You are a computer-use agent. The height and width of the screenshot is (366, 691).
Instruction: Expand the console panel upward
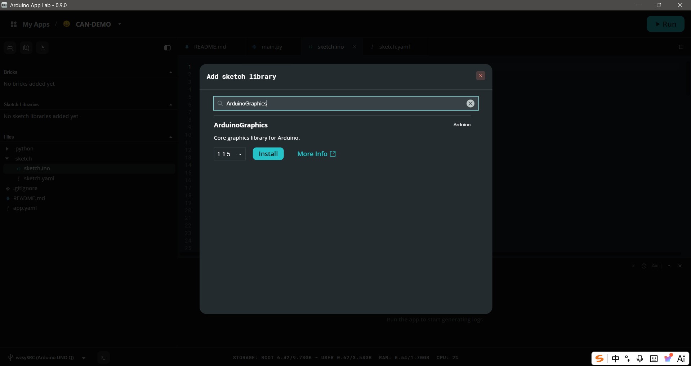669,266
